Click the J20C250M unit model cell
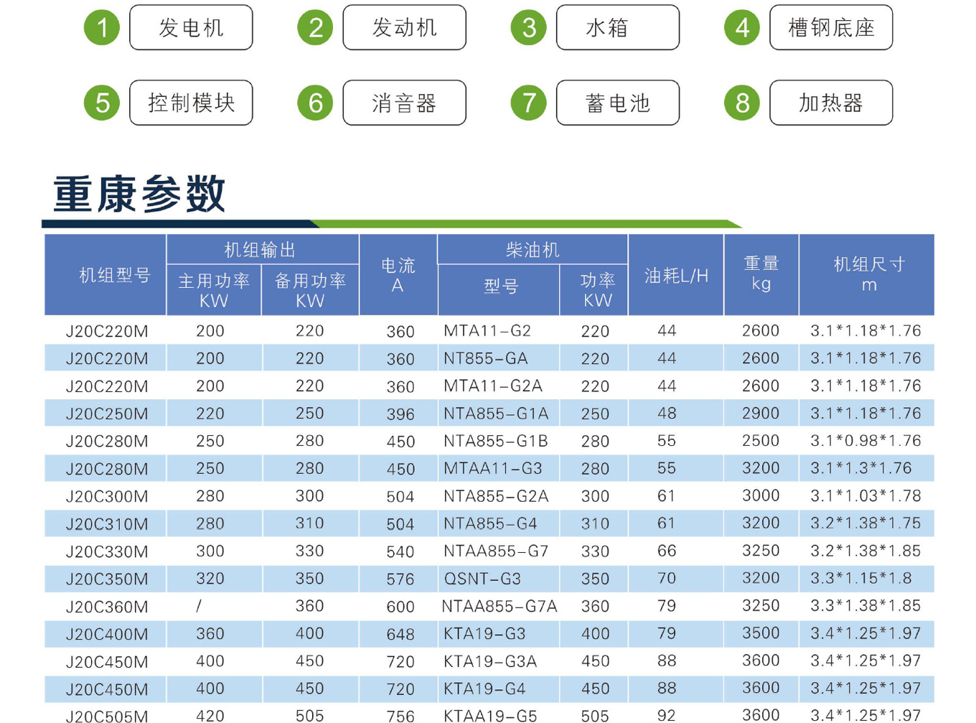Screen dimensions: 976x723 click(x=107, y=414)
